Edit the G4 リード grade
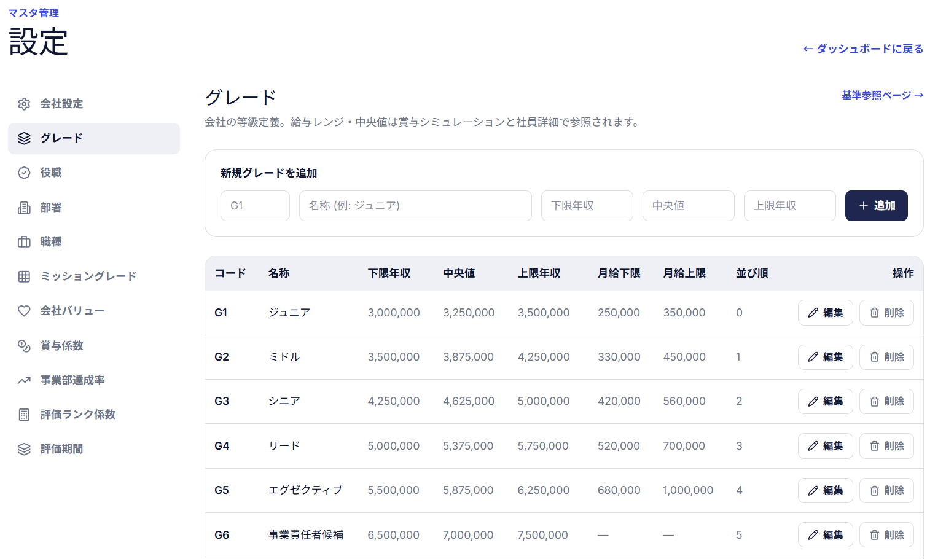946x559 pixels. [826, 446]
